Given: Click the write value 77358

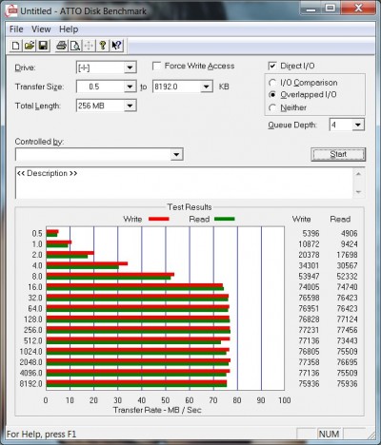Looking at the screenshot, I should [309, 362].
